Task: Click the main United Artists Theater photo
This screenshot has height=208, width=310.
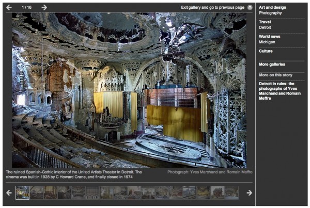Action: point(129,90)
